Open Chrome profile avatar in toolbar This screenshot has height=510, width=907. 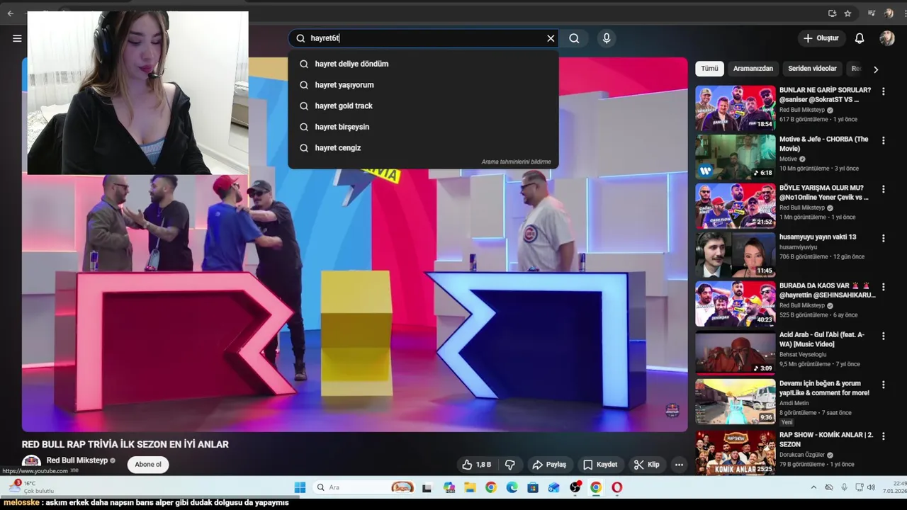pyautogui.click(x=889, y=13)
